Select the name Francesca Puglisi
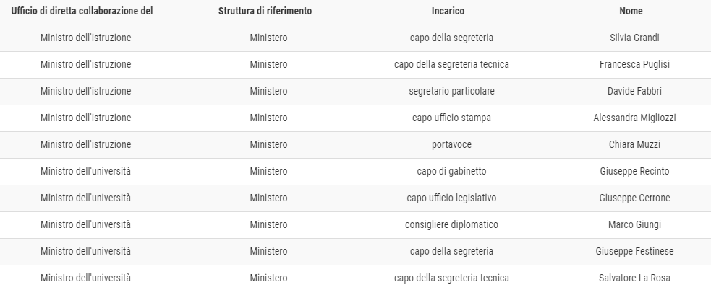711x290 pixels. [x=634, y=64]
